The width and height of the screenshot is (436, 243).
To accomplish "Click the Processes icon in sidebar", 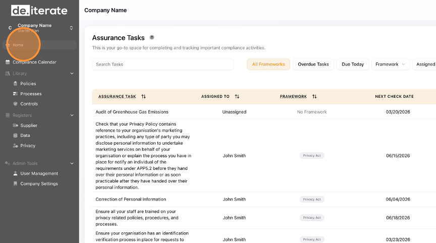I will coord(15,94).
